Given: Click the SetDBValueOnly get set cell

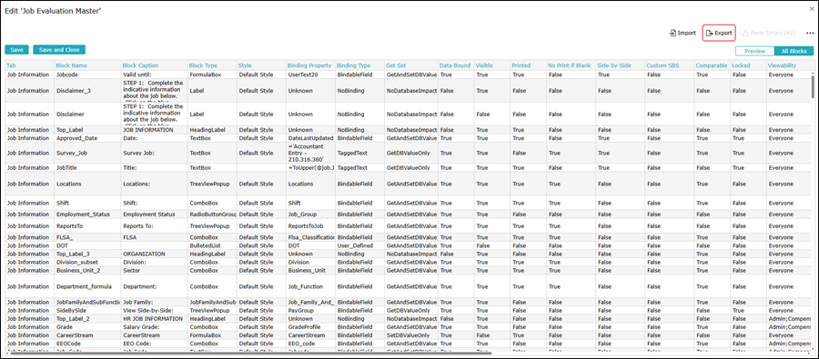Looking at the screenshot, I should click(x=411, y=335).
